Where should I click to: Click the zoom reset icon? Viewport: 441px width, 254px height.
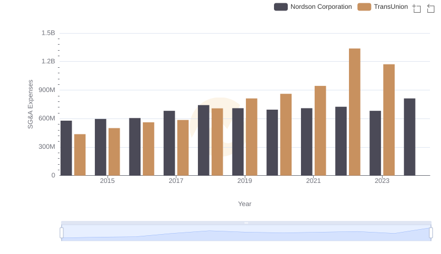431,8
